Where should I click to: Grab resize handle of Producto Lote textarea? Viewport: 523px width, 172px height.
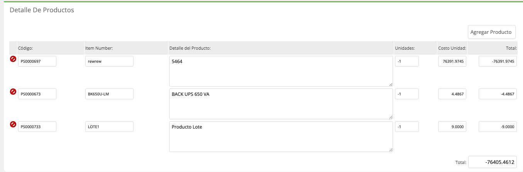391,150
